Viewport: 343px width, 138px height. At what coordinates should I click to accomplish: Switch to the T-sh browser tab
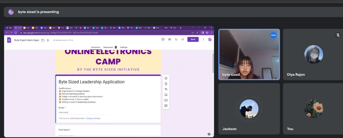(61, 28)
